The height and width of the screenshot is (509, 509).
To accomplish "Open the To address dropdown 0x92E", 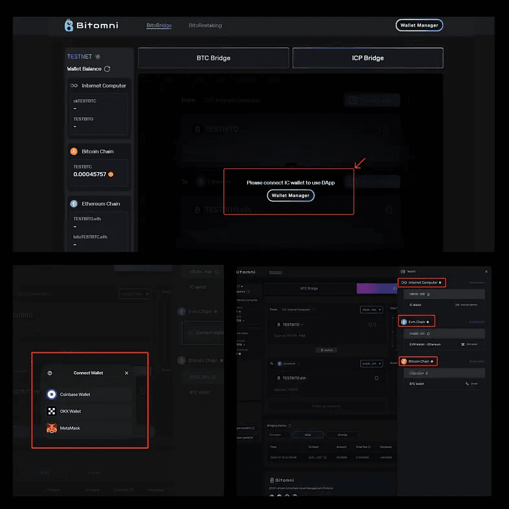I will (371, 363).
